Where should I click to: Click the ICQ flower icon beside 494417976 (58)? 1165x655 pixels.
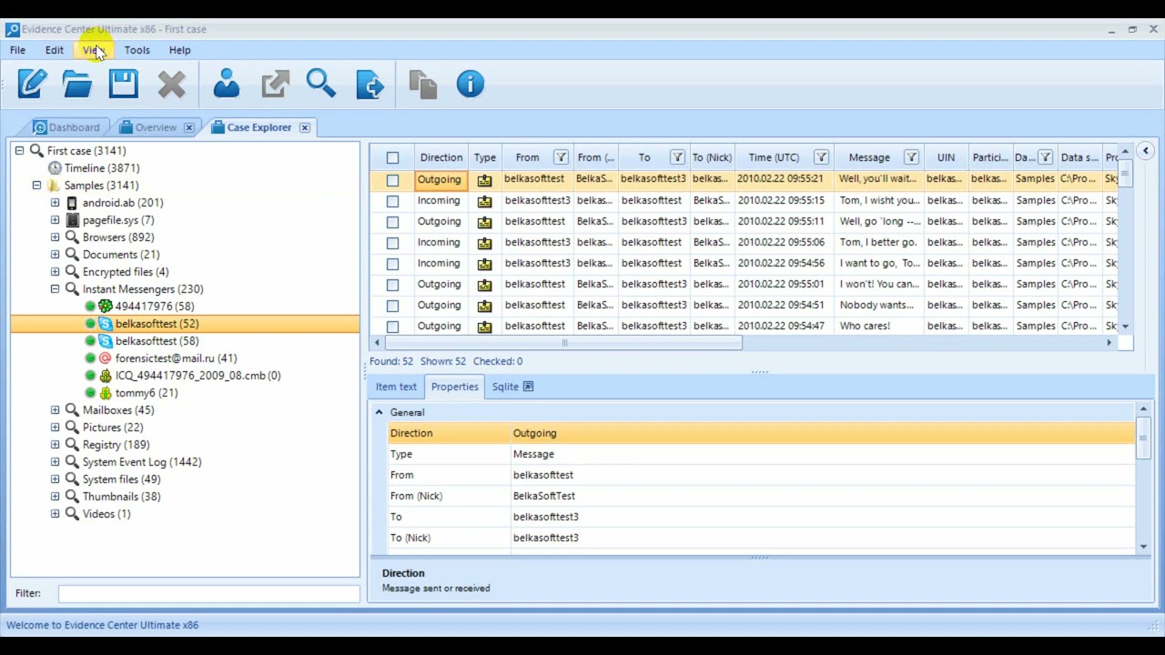pyautogui.click(x=106, y=307)
